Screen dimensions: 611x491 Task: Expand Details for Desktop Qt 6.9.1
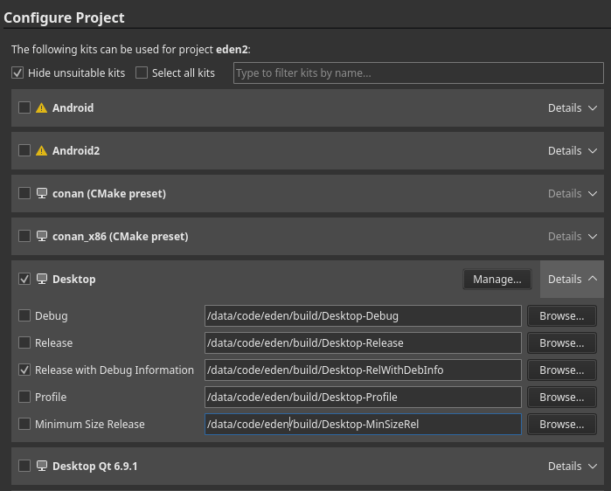point(572,467)
